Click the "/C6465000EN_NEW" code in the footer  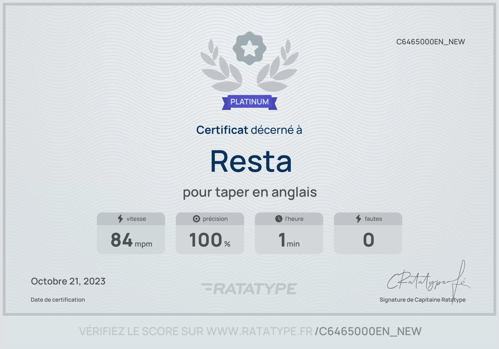pyautogui.click(x=368, y=331)
